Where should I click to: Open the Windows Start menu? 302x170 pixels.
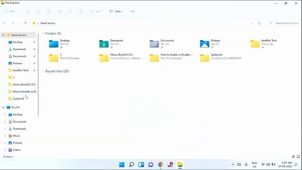click(x=122, y=165)
